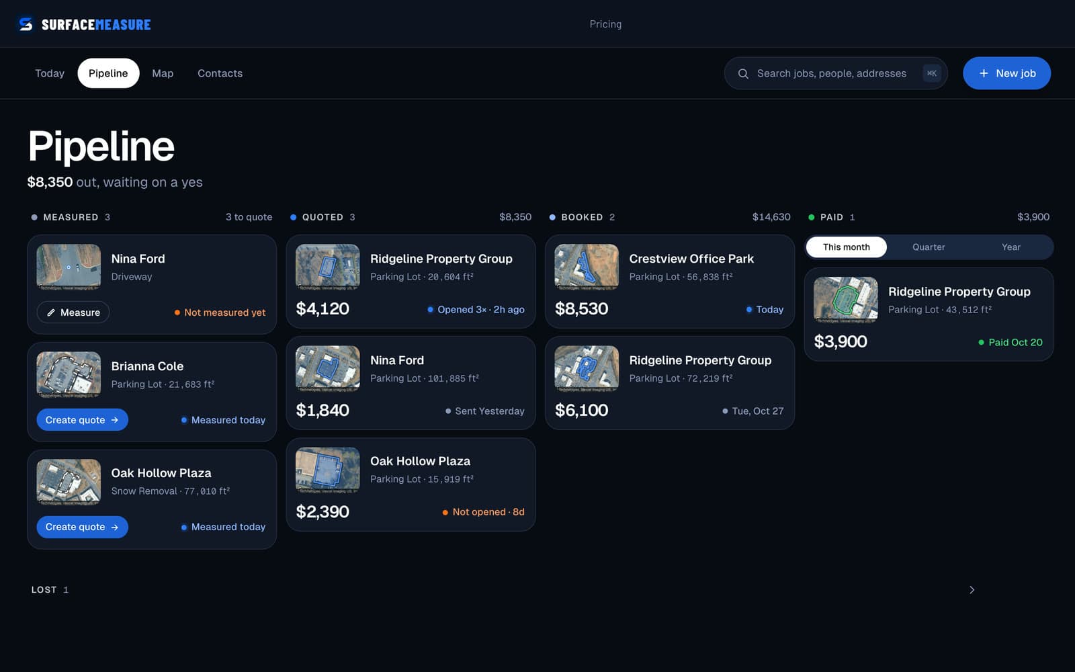The image size is (1075, 672).
Task: Switch paid view to Year
Action: click(x=1011, y=247)
